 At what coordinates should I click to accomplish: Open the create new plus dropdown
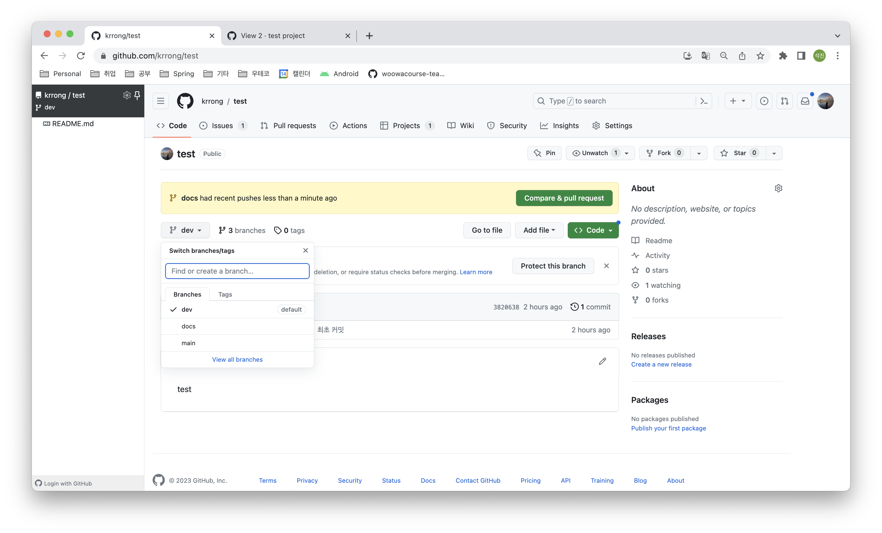tap(738, 101)
